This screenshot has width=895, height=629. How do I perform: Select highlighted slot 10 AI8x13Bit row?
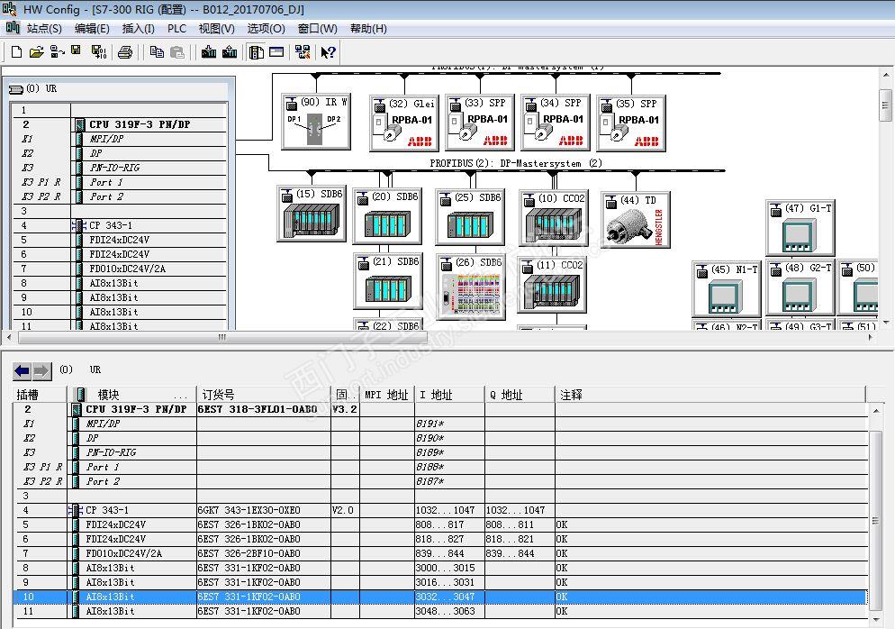[x=439, y=597]
